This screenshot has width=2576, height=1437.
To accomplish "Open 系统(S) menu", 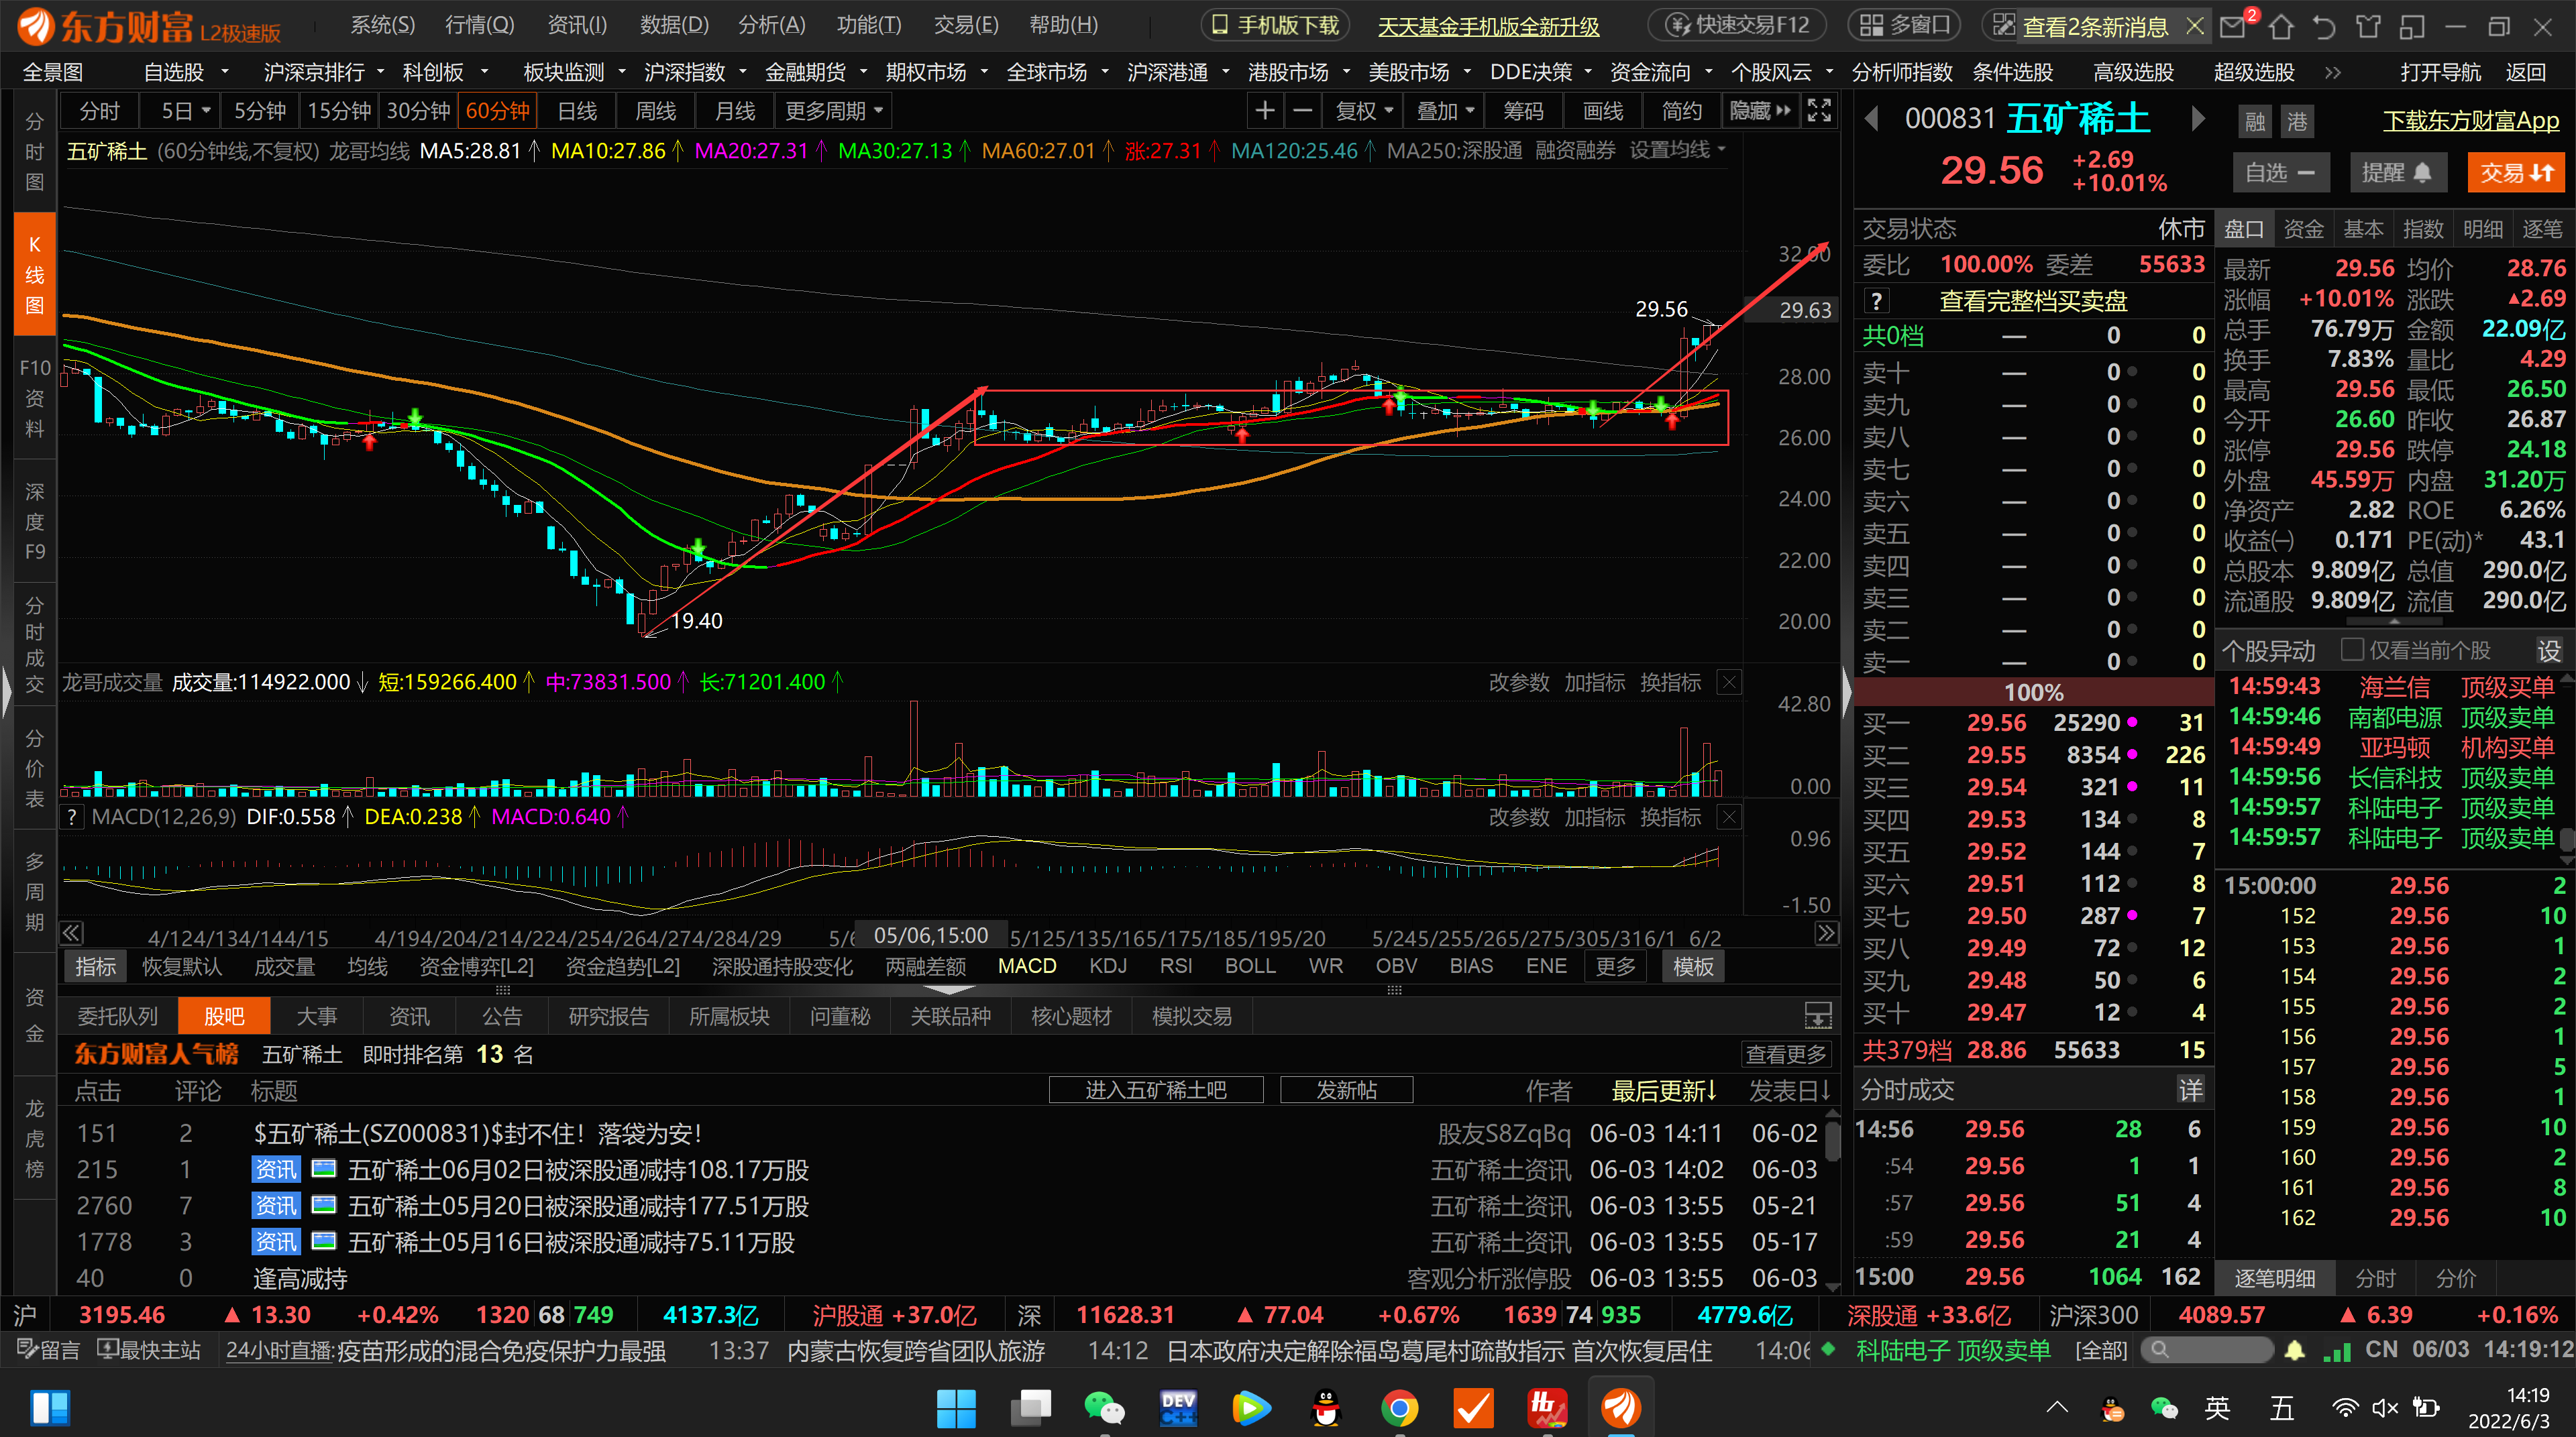I will click(382, 25).
